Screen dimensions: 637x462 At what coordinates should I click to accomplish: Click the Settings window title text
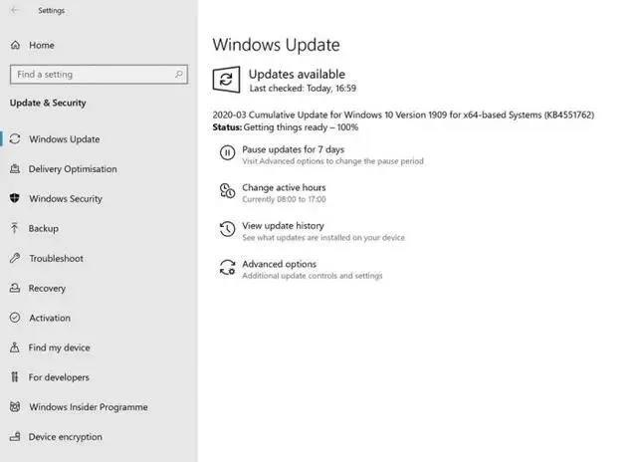pyautogui.click(x=51, y=11)
